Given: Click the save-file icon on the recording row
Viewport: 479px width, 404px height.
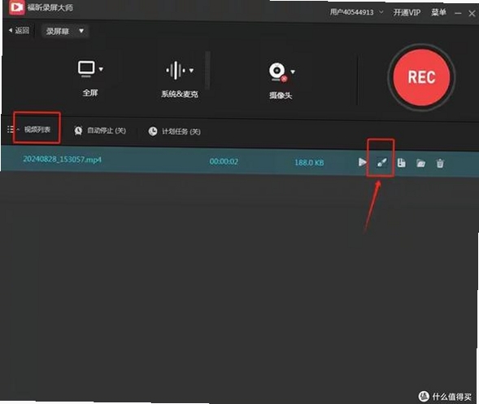Looking at the screenshot, I should point(402,163).
